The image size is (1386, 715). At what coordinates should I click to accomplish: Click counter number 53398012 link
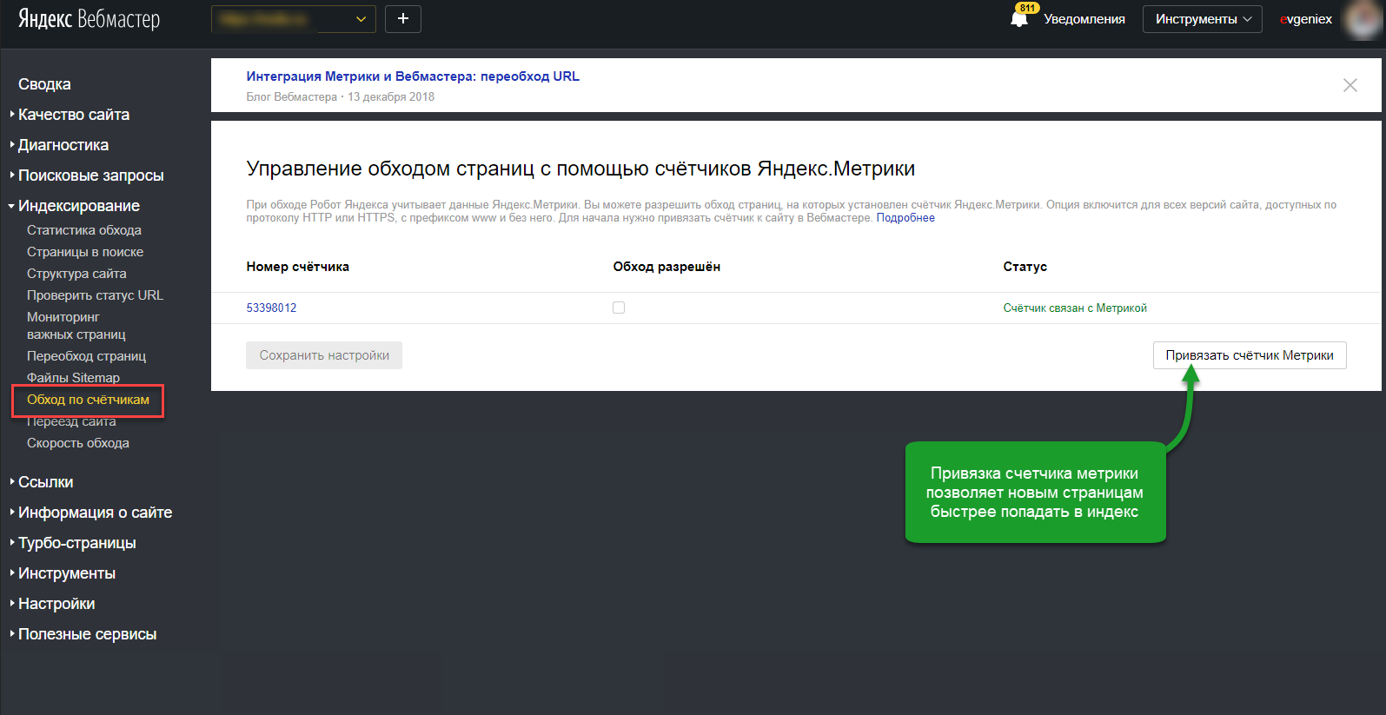click(x=271, y=308)
